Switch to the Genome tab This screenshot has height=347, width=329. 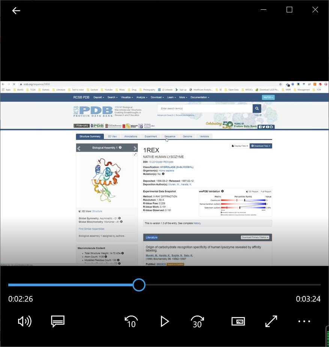pyautogui.click(x=188, y=137)
